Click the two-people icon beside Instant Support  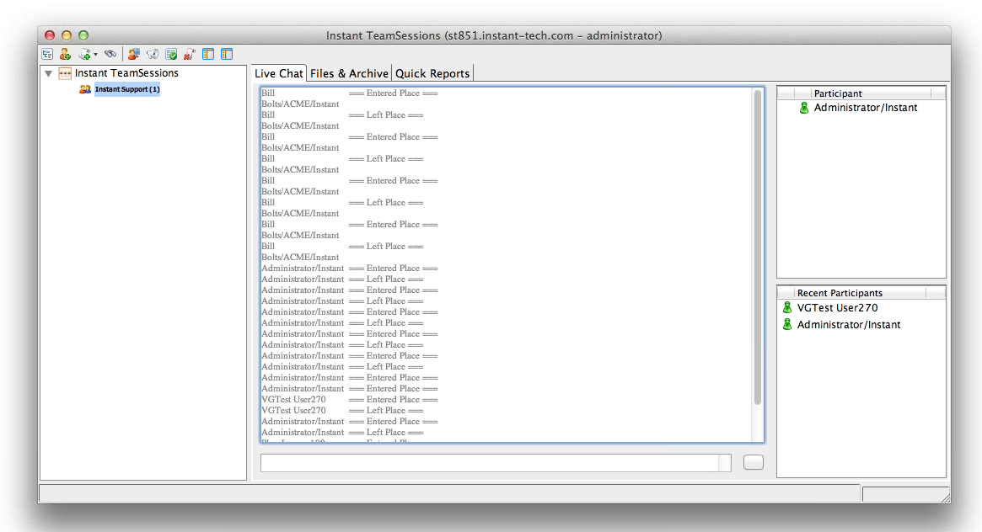[x=85, y=89]
